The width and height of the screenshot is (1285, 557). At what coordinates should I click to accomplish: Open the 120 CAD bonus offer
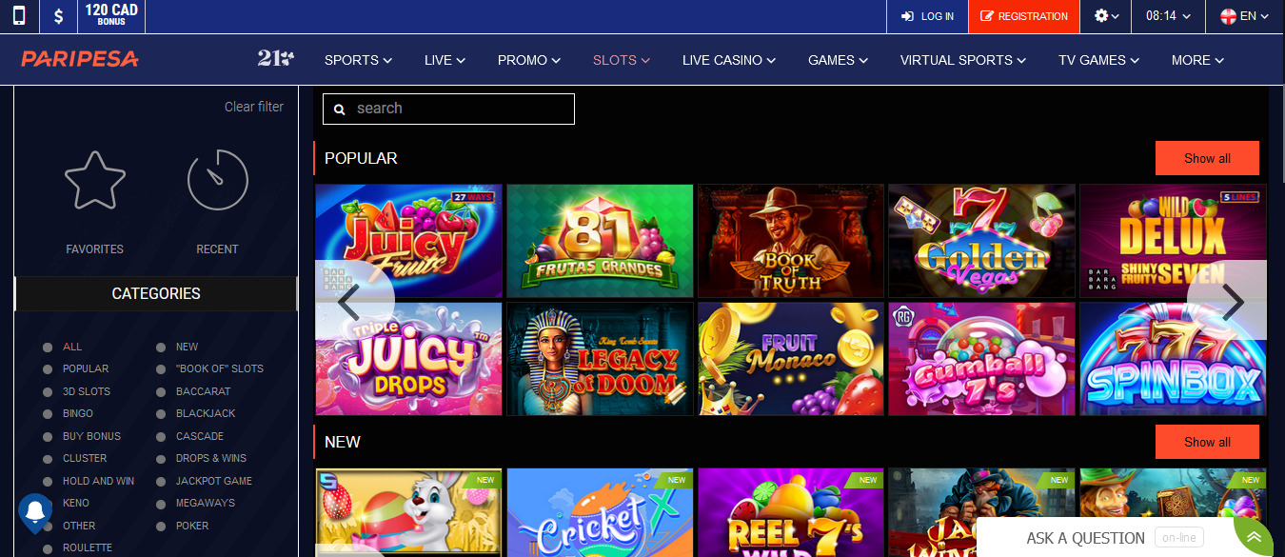click(111, 16)
